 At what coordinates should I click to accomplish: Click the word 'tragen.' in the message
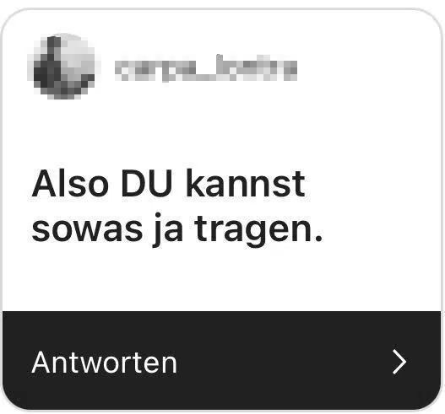click(258, 230)
